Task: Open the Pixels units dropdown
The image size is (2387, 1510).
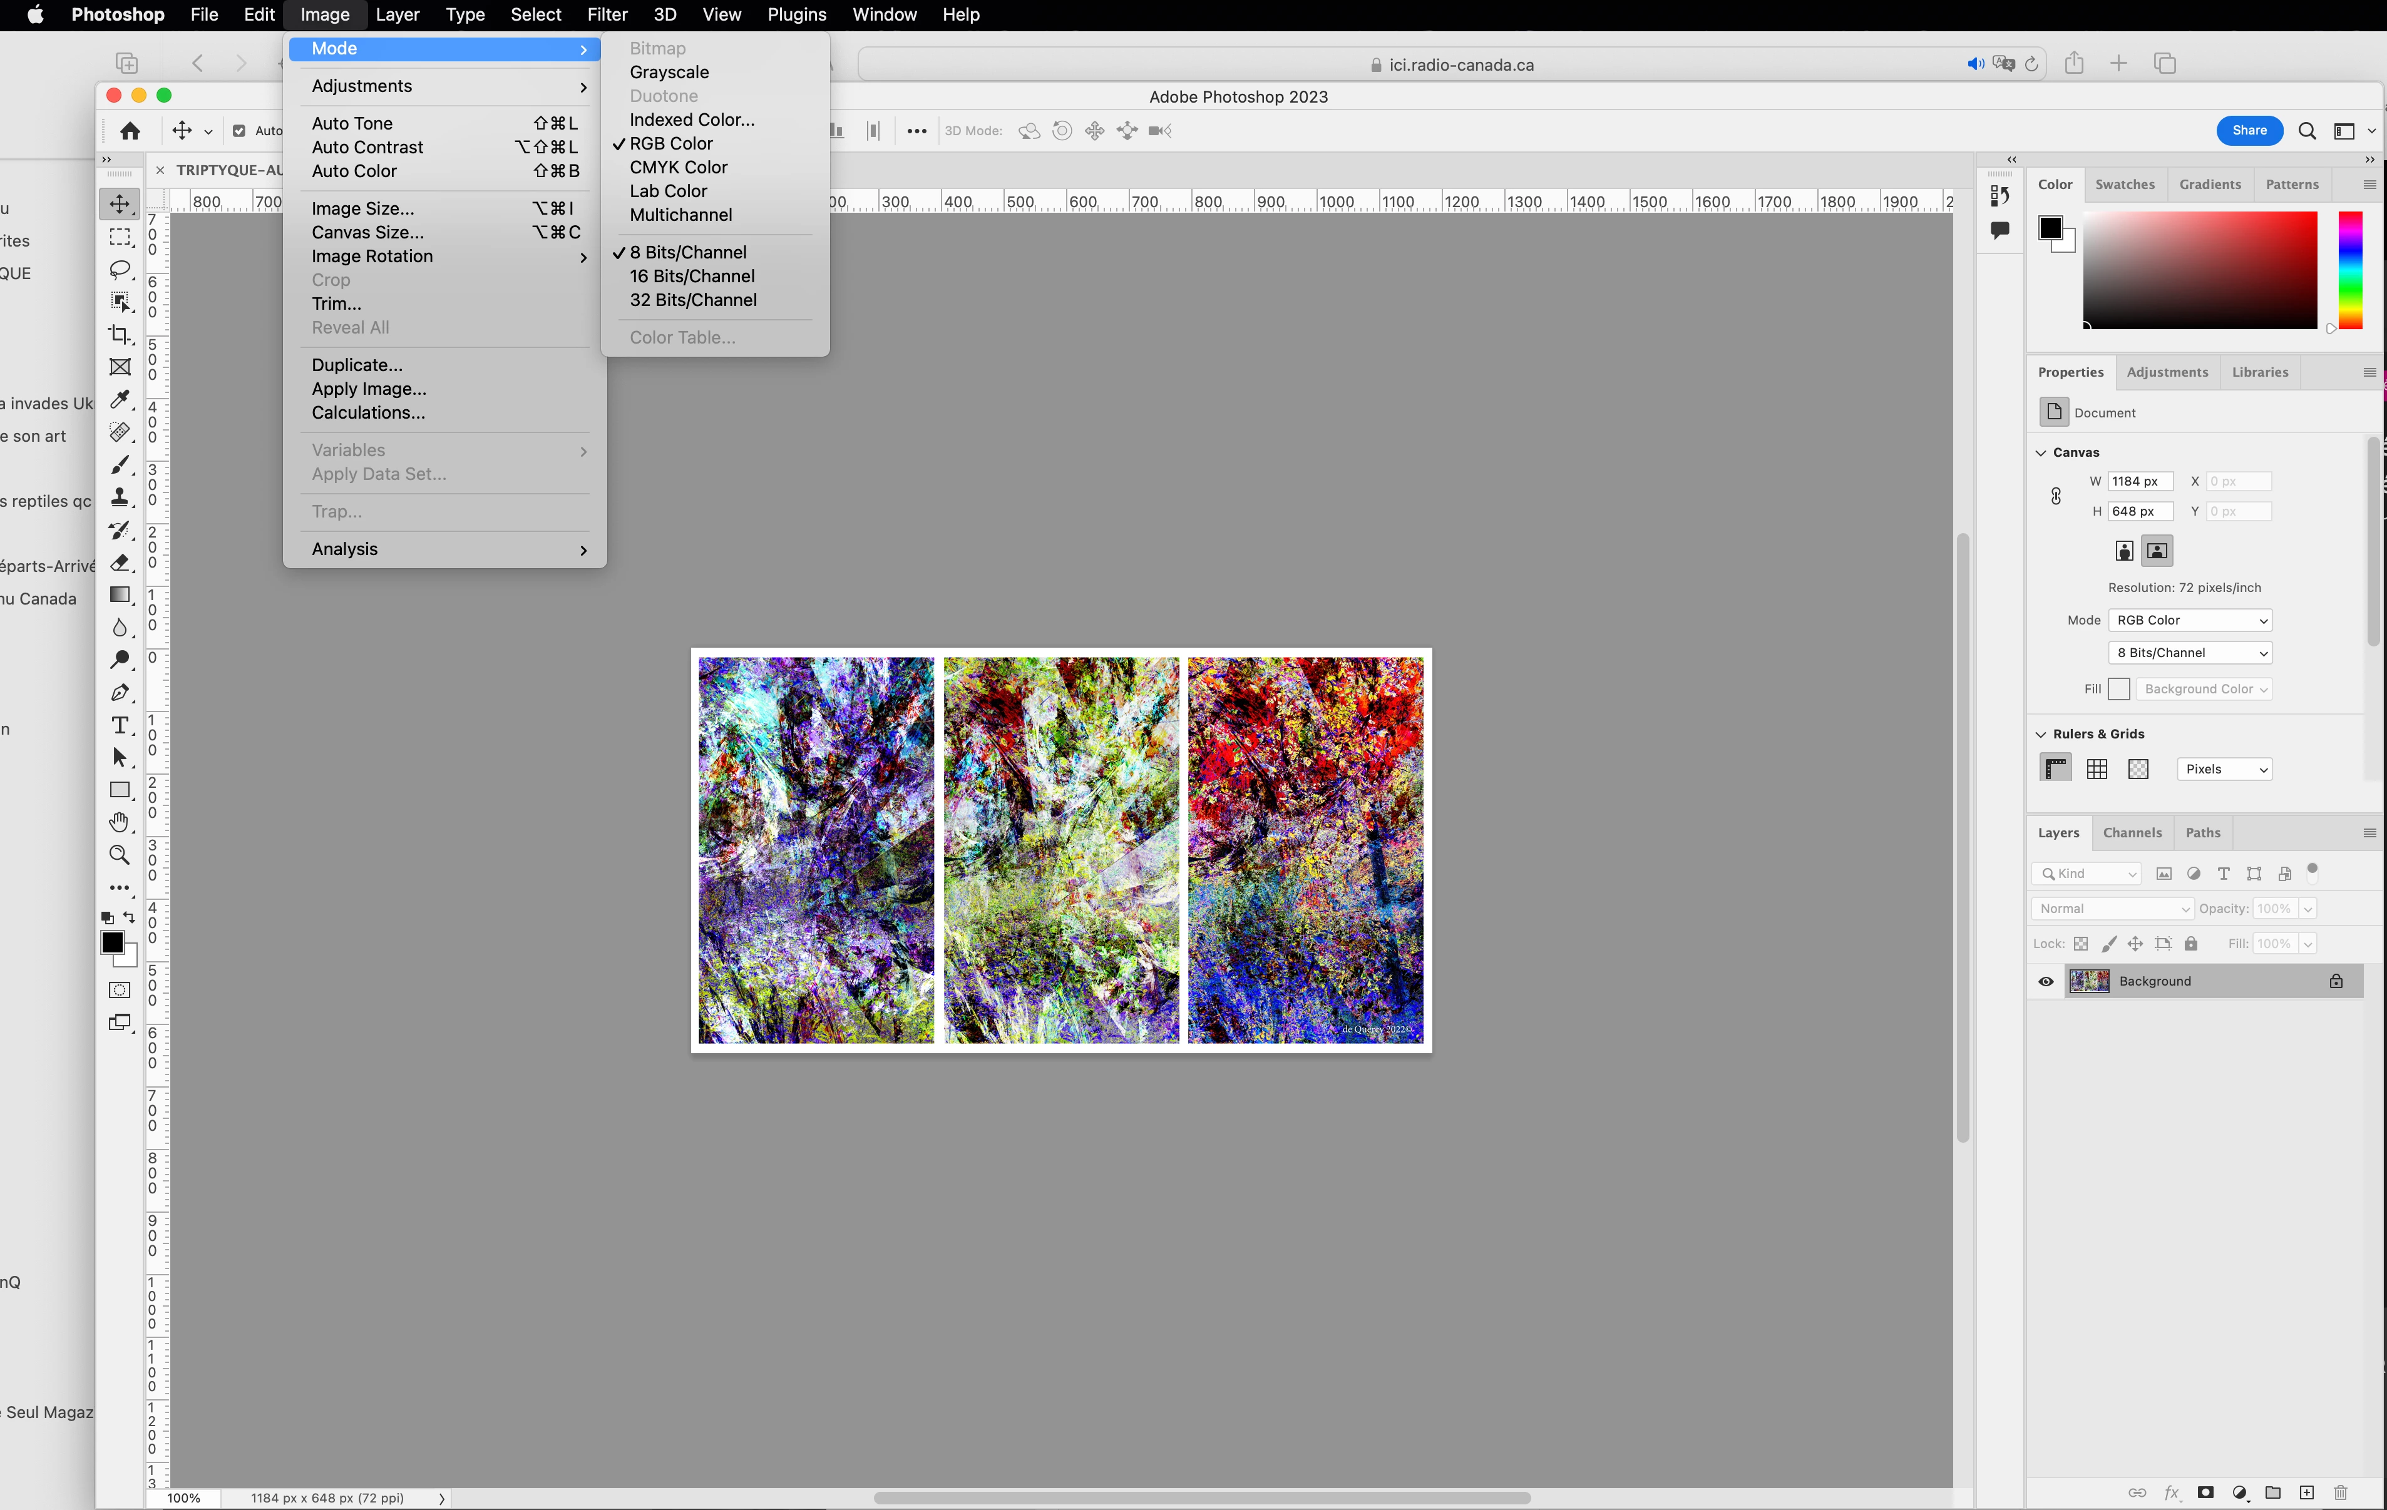Action: 2224,769
